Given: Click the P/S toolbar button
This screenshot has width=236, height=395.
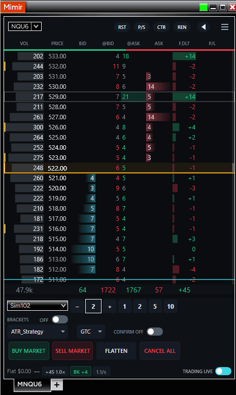Looking at the screenshot, I should coord(142,27).
